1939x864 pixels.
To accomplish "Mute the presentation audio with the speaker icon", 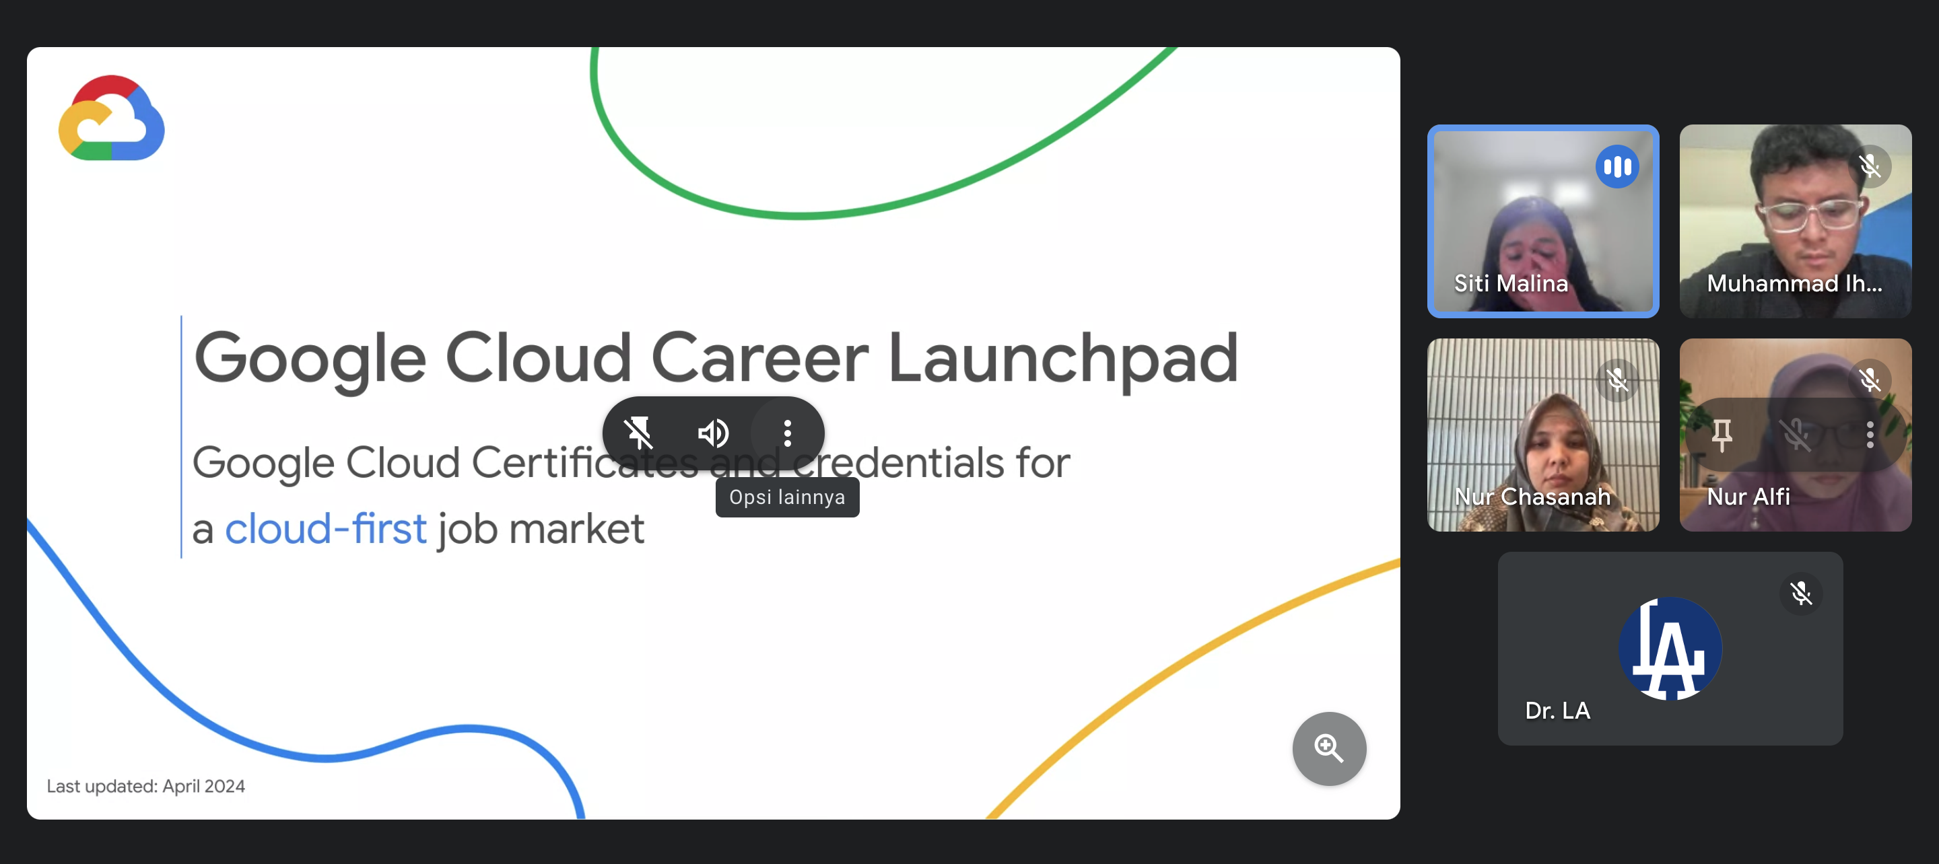I will coord(713,433).
